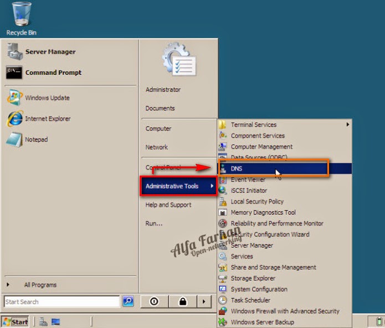Select Task Scheduler text entry

point(250,300)
